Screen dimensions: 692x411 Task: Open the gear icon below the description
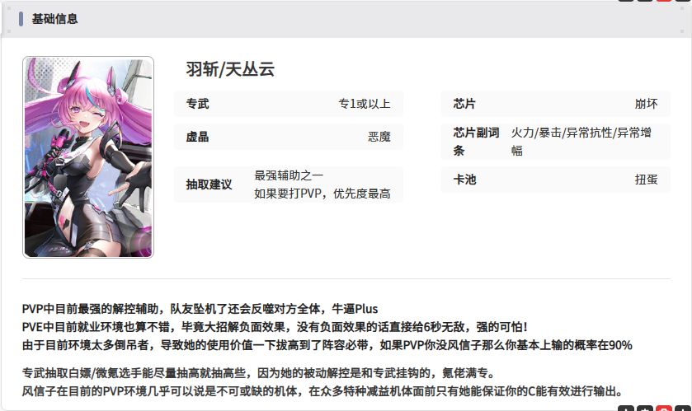pos(645,409)
